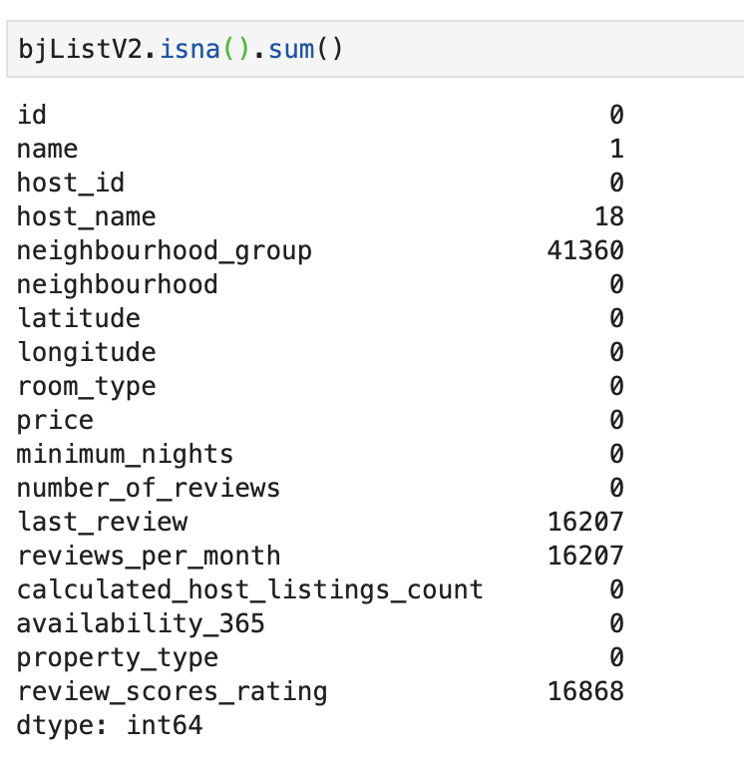Click the 'dtype: int64' line
The width and height of the screenshot is (744, 774).
pyautogui.click(x=110, y=726)
